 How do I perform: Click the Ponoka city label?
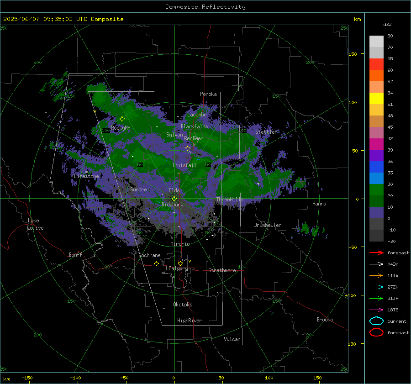(x=208, y=94)
